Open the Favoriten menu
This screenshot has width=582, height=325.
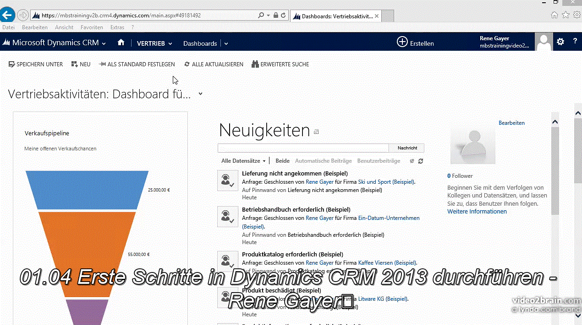92,27
